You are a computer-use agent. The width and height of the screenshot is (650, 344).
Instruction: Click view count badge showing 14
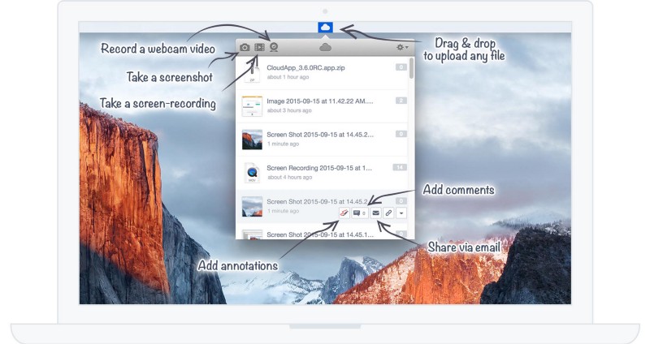coord(399,167)
